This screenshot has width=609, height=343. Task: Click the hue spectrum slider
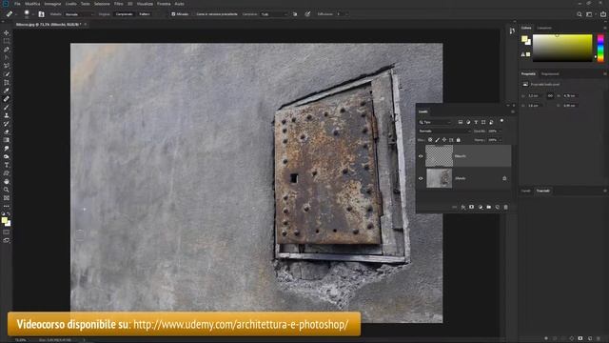click(x=600, y=48)
